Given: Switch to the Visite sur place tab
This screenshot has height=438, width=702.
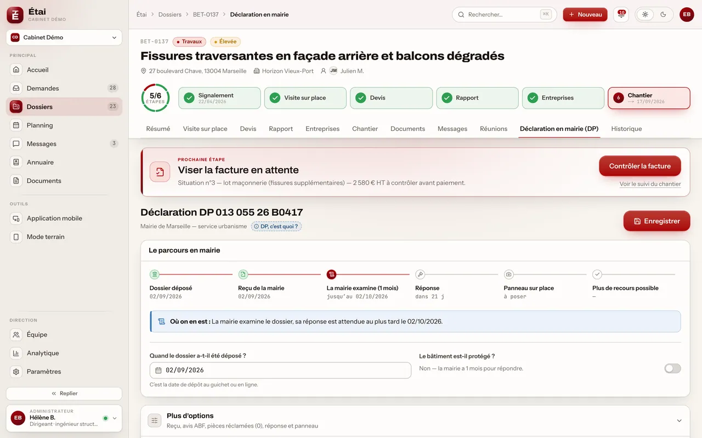Looking at the screenshot, I should pos(205,129).
